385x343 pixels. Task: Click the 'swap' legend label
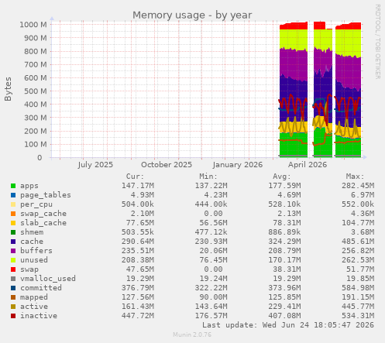[x=29, y=269]
